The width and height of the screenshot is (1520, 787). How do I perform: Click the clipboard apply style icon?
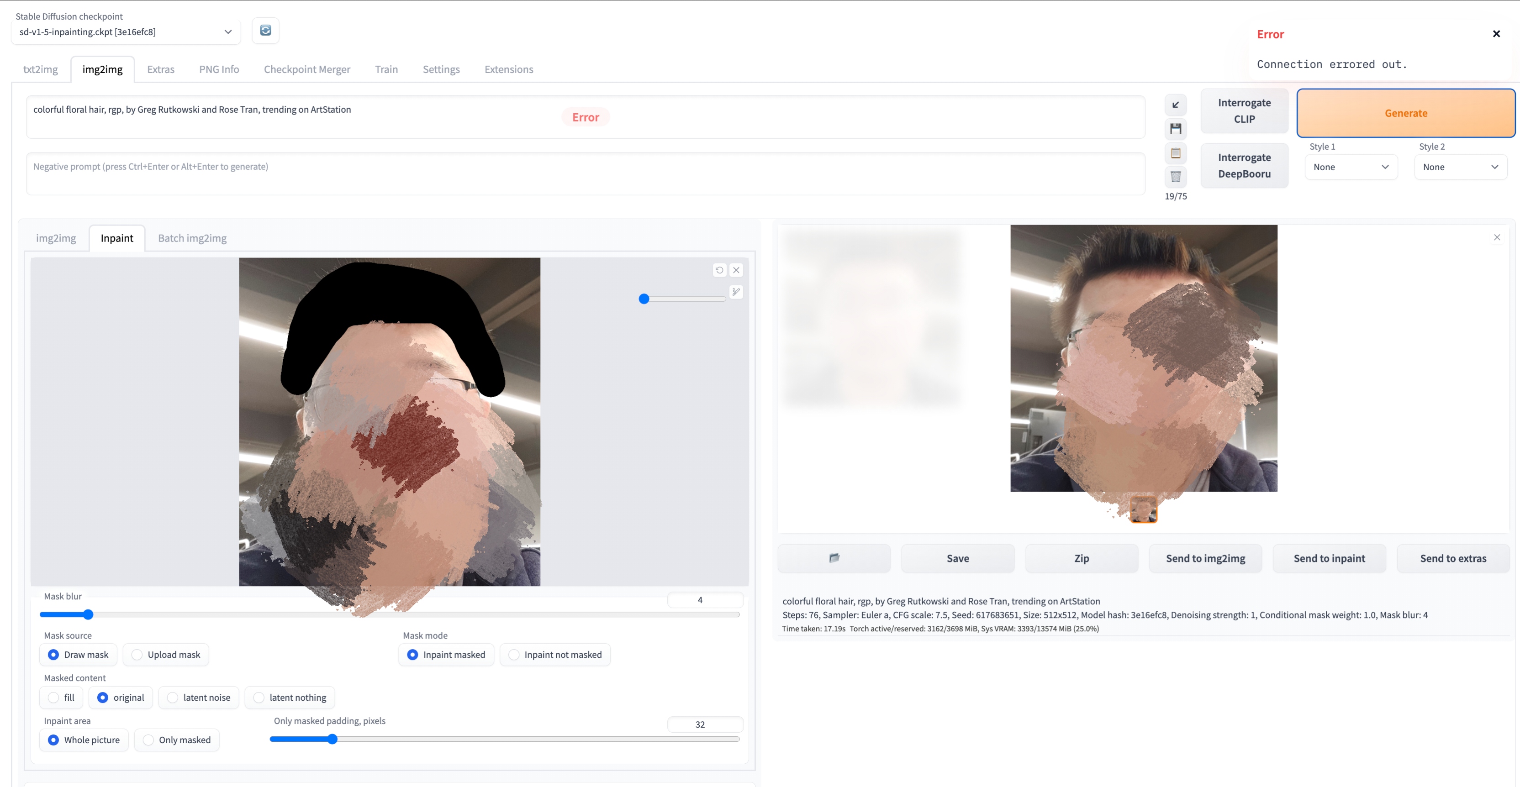pos(1176,153)
